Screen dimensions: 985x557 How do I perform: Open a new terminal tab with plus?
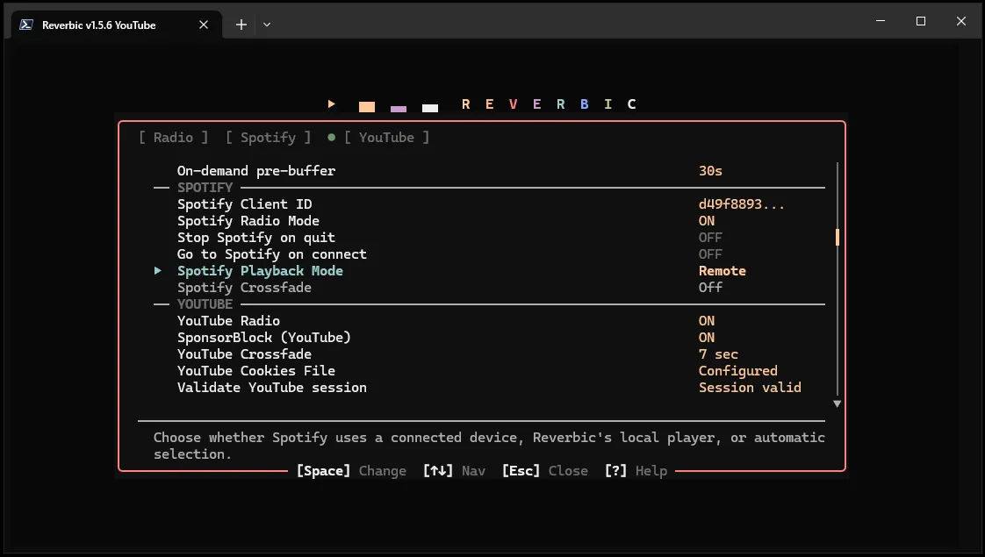241,25
